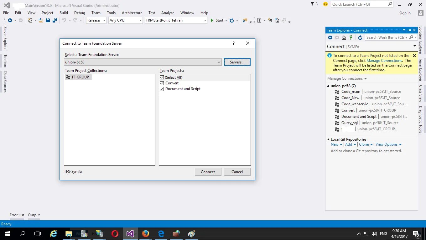
Task: Click the Quick Launch search icon
Action: point(390,4)
